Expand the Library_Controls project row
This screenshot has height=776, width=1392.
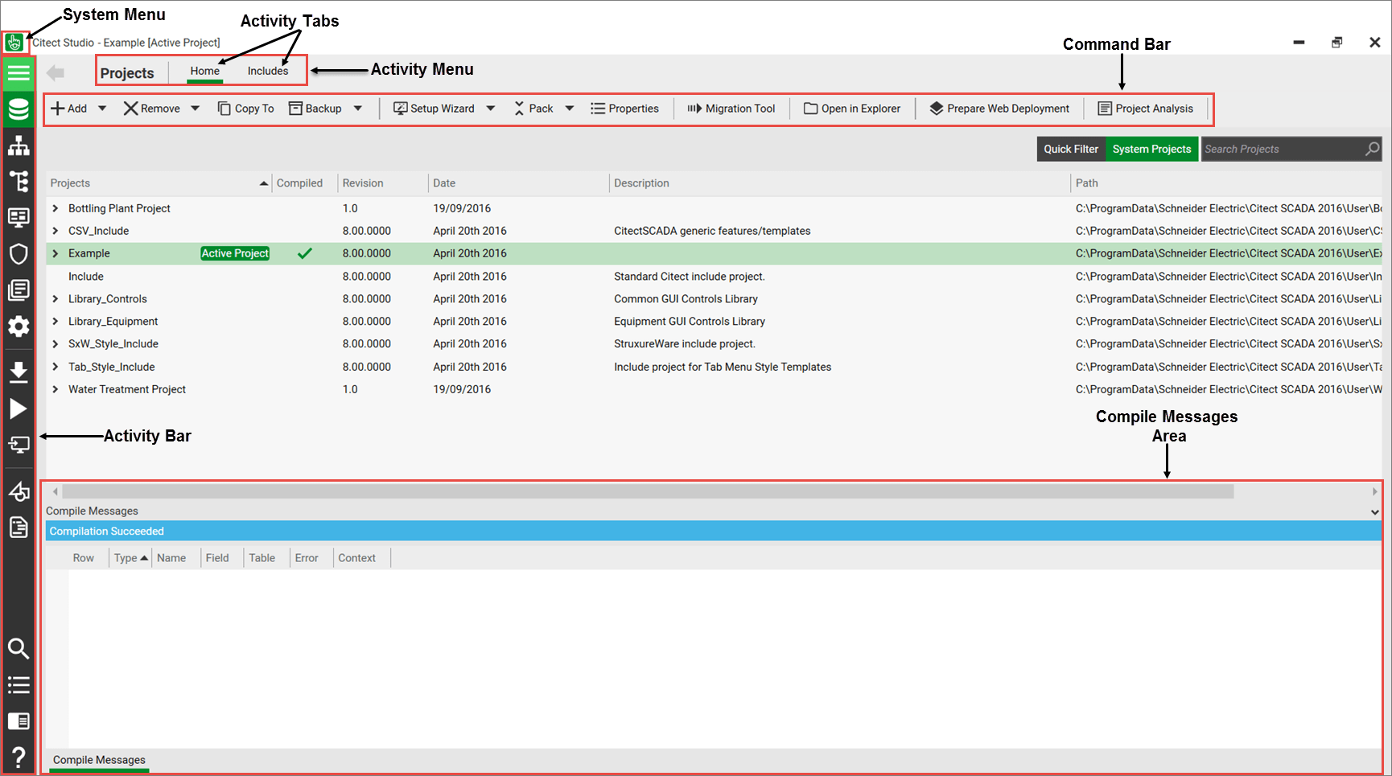tap(56, 299)
